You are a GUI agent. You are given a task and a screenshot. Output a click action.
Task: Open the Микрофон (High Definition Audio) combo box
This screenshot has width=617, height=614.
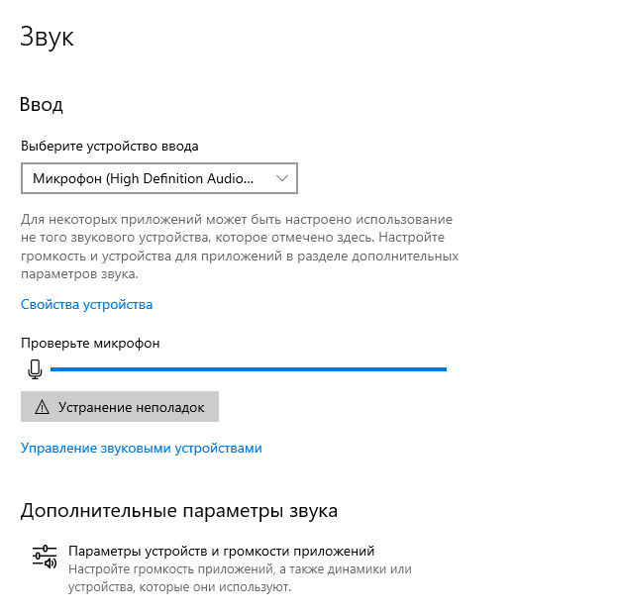(x=158, y=178)
